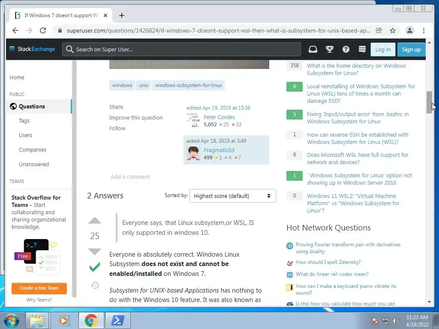
Task: Open edited Apr 19, 2019 revision link
Action: coord(218,108)
